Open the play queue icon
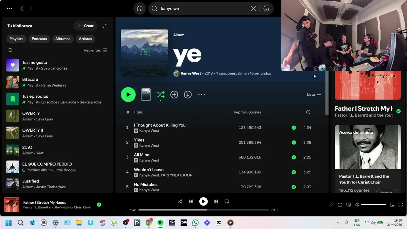Image resolution: width=407 pixels, height=229 pixels. 340,205
